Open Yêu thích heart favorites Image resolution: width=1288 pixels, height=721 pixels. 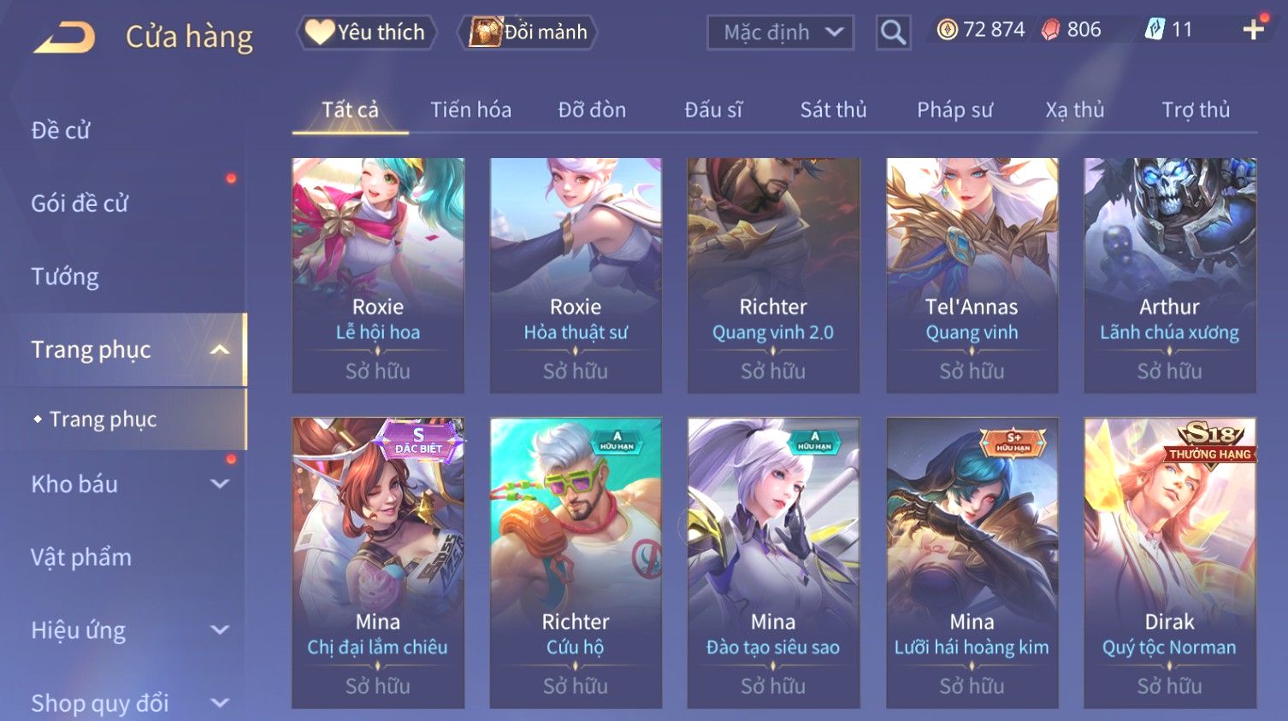366,32
